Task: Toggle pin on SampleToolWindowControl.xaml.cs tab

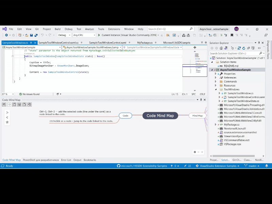Action: pos(82,42)
